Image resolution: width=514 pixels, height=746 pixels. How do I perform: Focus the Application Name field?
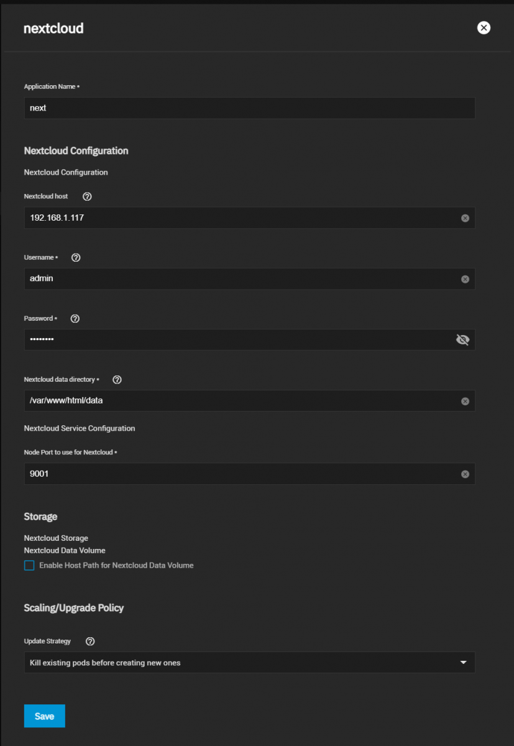[x=250, y=108]
